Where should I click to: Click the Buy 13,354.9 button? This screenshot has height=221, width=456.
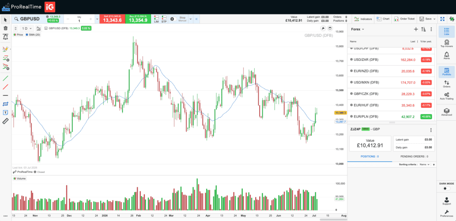point(138,19)
